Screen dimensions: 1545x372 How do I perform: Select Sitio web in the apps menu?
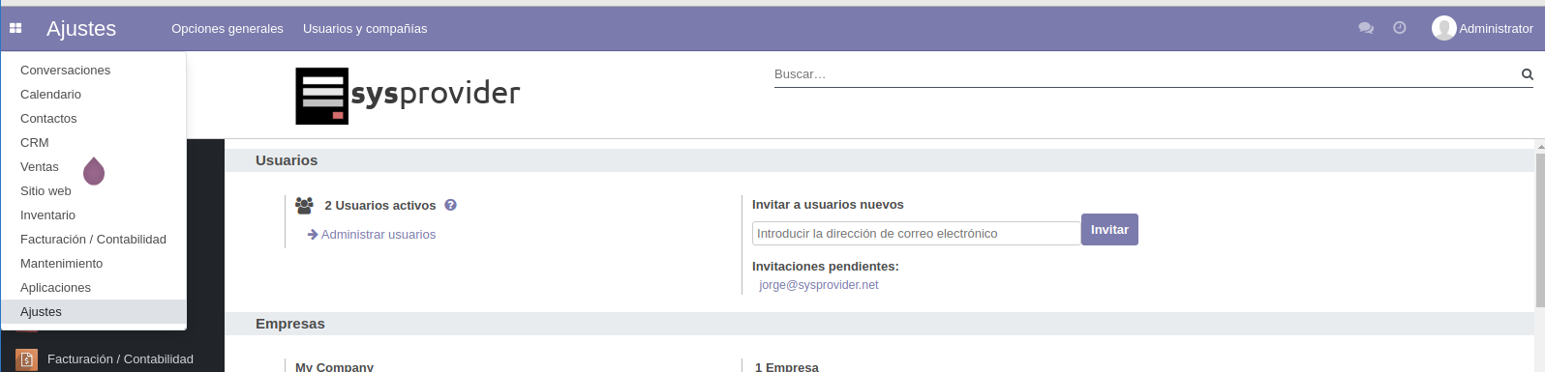94,190
